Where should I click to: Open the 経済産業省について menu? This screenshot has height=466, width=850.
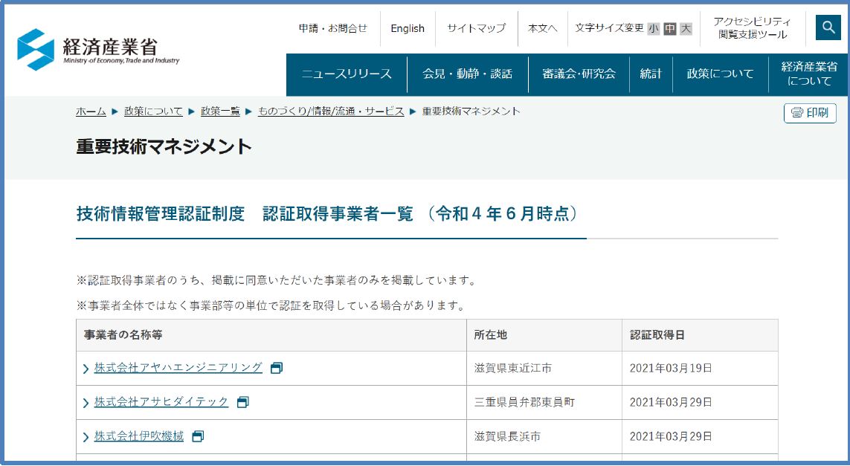809,74
